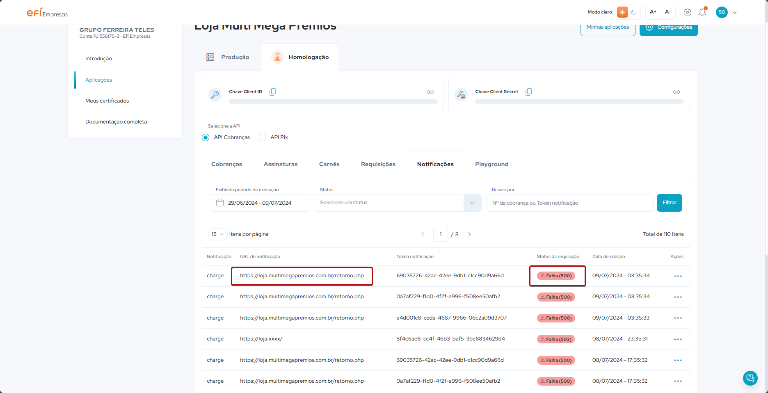The width and height of the screenshot is (768, 393).
Task: Click token 8f4c6ad8-cc4f-46b3-baf5-3be8834629d4
Action: [450, 339]
